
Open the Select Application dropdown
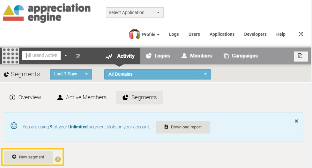(135, 12)
